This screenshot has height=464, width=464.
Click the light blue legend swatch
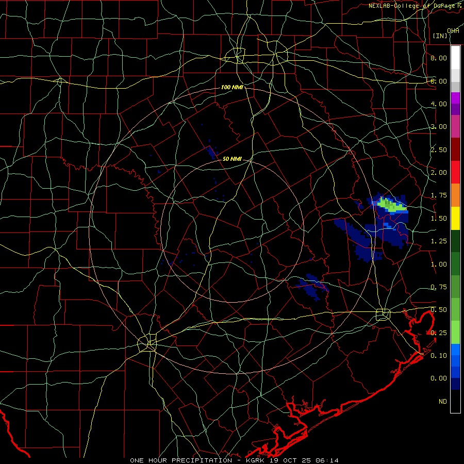[455, 350]
